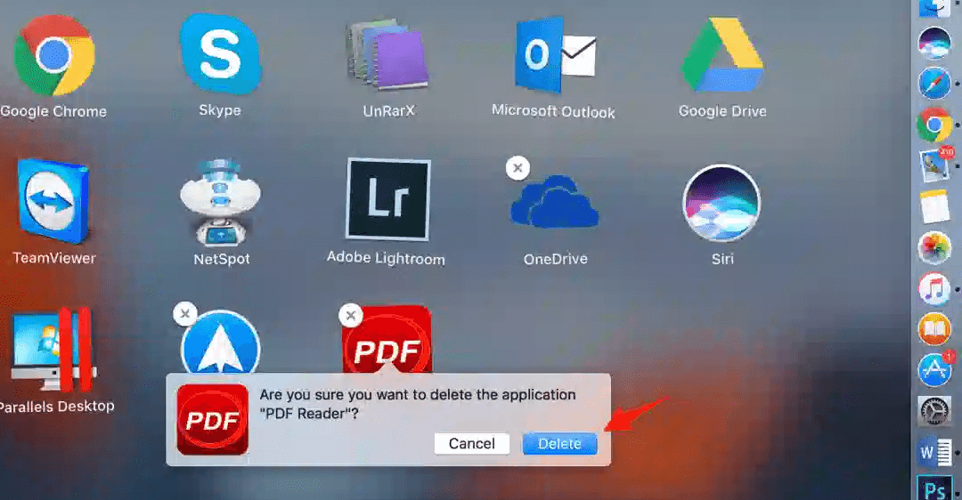
Task: Open Google Chrome in Launchpad
Action: click(54, 56)
